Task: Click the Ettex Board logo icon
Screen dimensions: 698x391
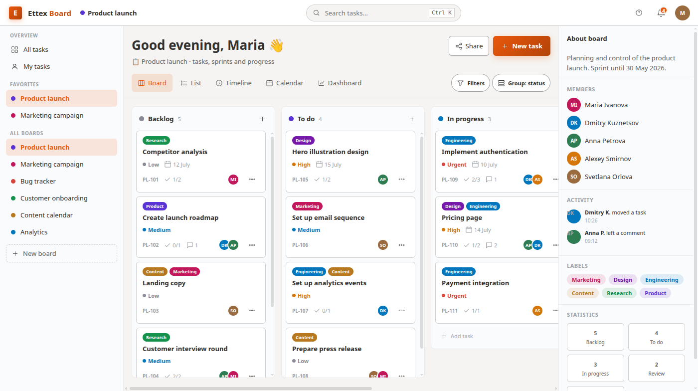Action: coord(15,13)
